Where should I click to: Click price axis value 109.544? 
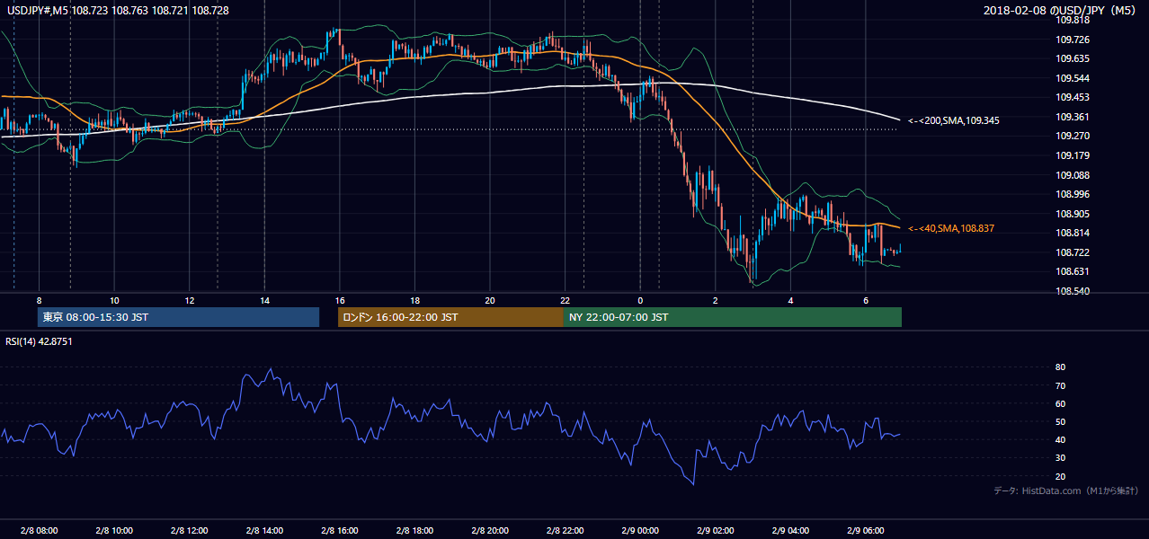coord(1073,78)
